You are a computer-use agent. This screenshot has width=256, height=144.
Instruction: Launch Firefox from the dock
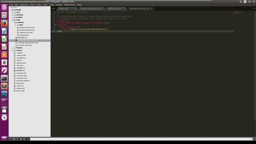pyautogui.click(x=4, y=23)
